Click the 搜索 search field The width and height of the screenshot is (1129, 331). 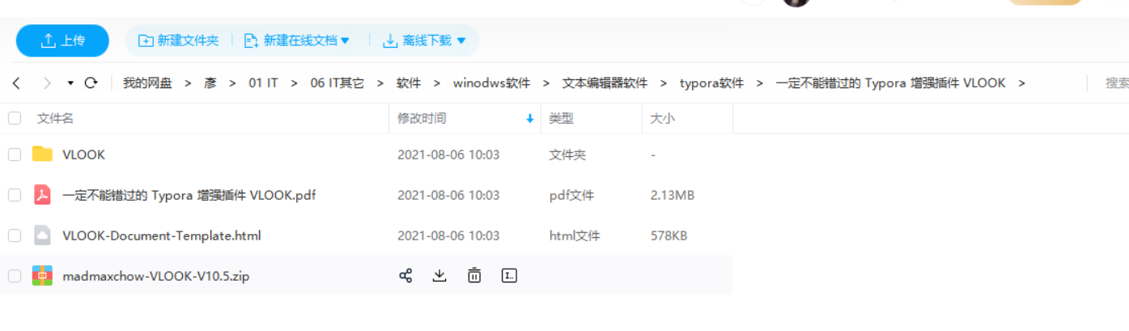click(x=1117, y=83)
